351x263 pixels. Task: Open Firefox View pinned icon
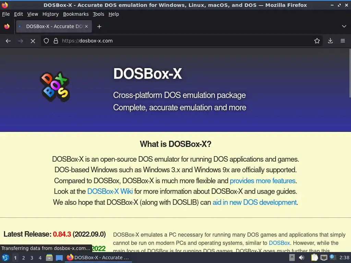pyautogui.click(x=7, y=26)
